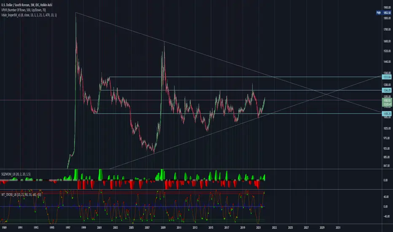Click 847.50 on the price scale
Viewport: 393px width, 232px height.
(x=387, y=166)
